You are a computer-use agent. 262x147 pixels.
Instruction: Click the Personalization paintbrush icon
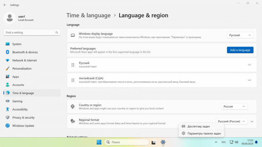pyautogui.click(x=8, y=68)
